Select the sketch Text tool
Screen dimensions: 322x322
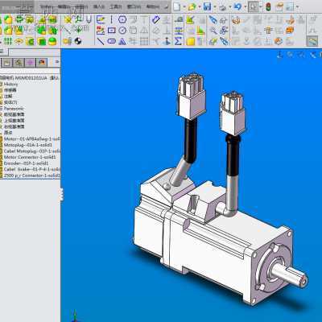122,41
